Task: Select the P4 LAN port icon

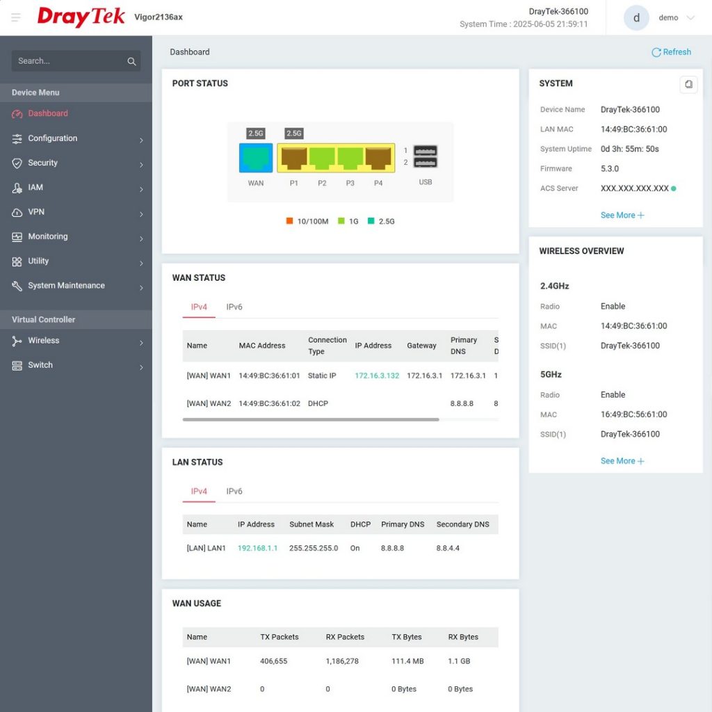Action: (x=378, y=159)
